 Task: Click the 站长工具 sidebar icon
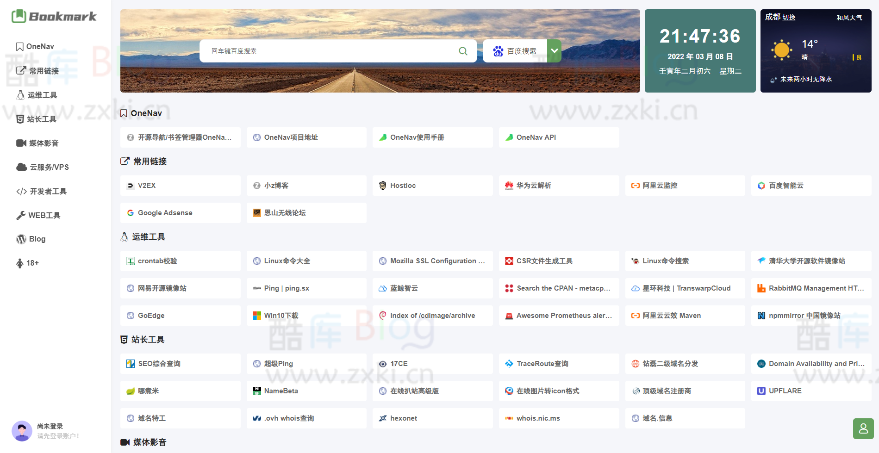[x=20, y=119]
